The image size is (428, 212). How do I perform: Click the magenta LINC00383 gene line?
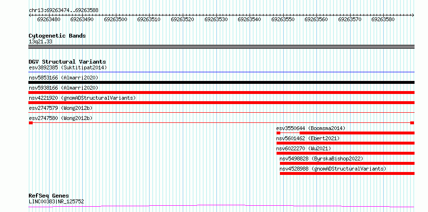221,206
